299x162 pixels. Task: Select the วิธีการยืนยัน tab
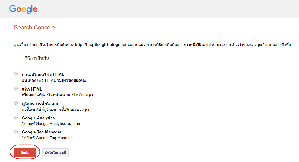[37, 58]
